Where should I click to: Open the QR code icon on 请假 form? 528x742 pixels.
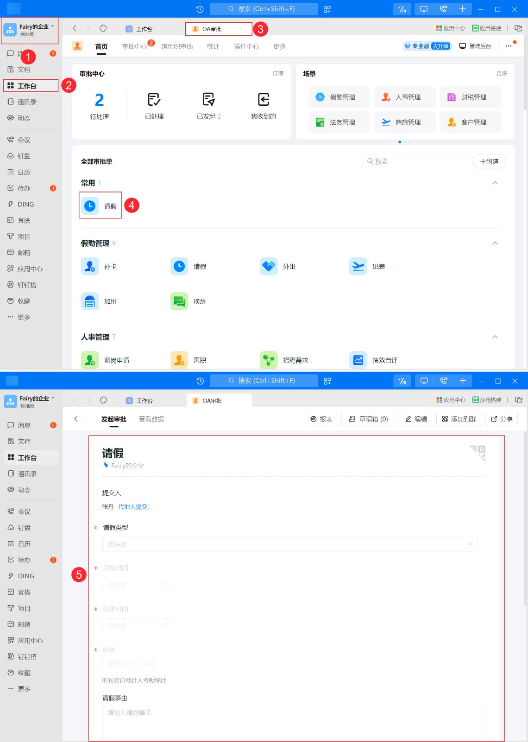[x=478, y=453]
